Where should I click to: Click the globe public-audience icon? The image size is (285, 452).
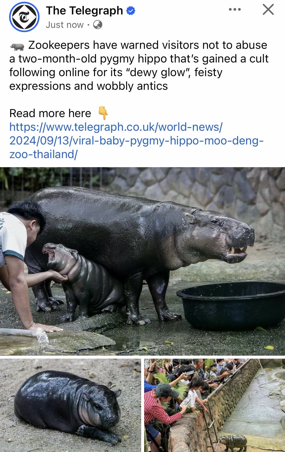coord(98,25)
